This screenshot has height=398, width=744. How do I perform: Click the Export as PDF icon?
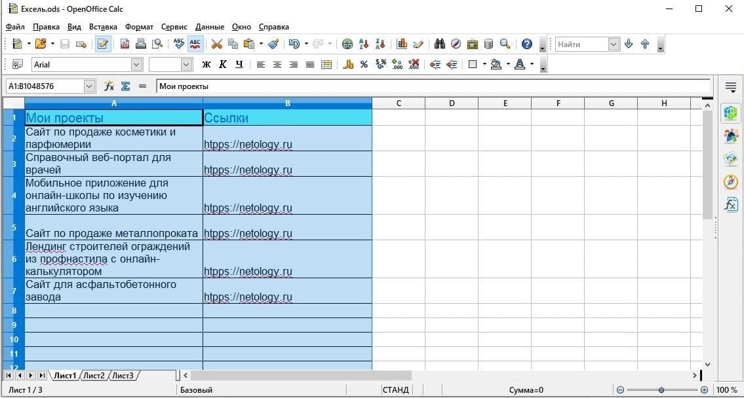125,44
